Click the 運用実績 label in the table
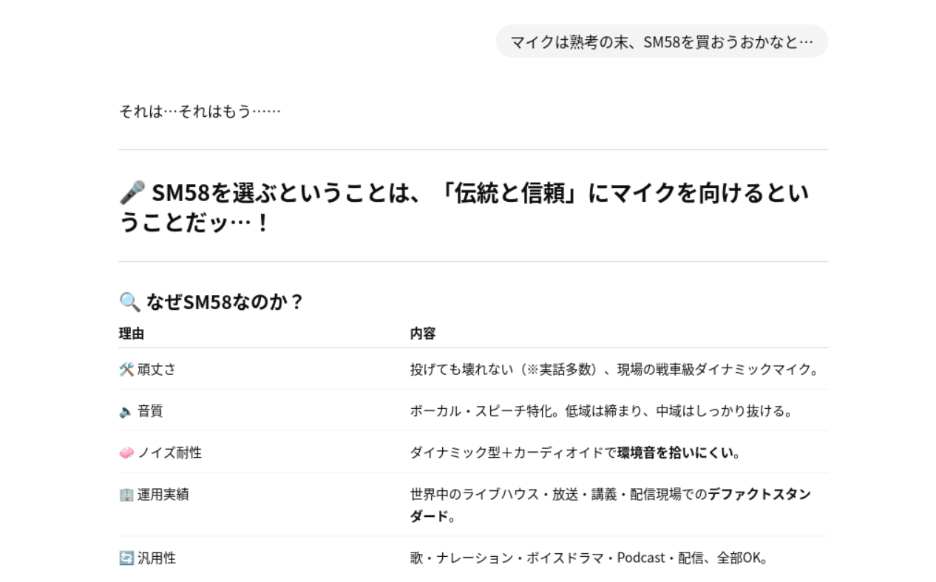The height and width of the screenshot is (582, 936). [163, 495]
